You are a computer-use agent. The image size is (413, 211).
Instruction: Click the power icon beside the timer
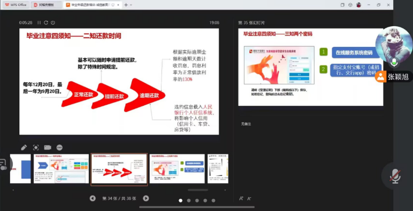pos(53,22)
